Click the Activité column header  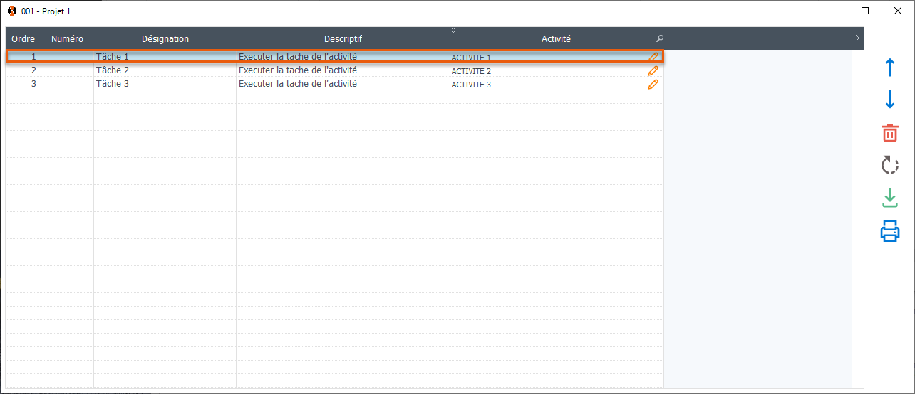point(556,39)
